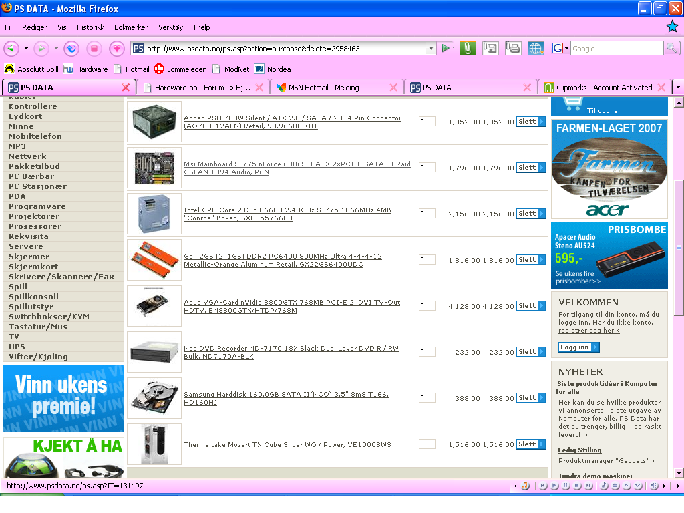
Task: Reload the page with the blue refresh icon
Action: point(71,48)
